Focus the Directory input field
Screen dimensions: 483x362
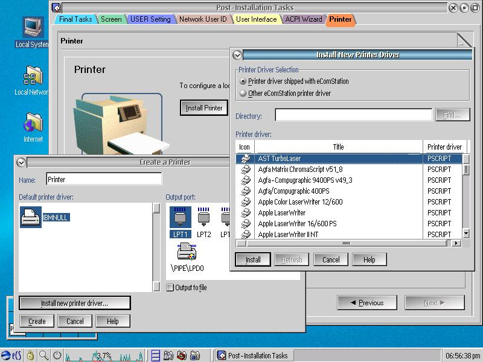[x=354, y=115]
